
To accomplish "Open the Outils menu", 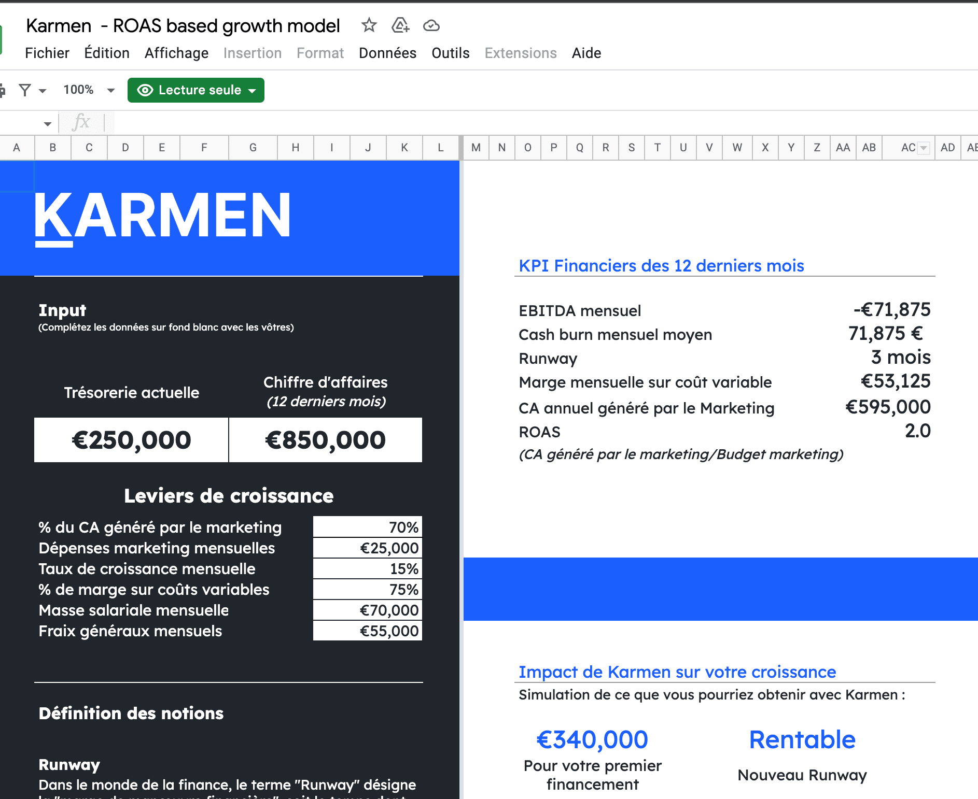I will point(451,53).
